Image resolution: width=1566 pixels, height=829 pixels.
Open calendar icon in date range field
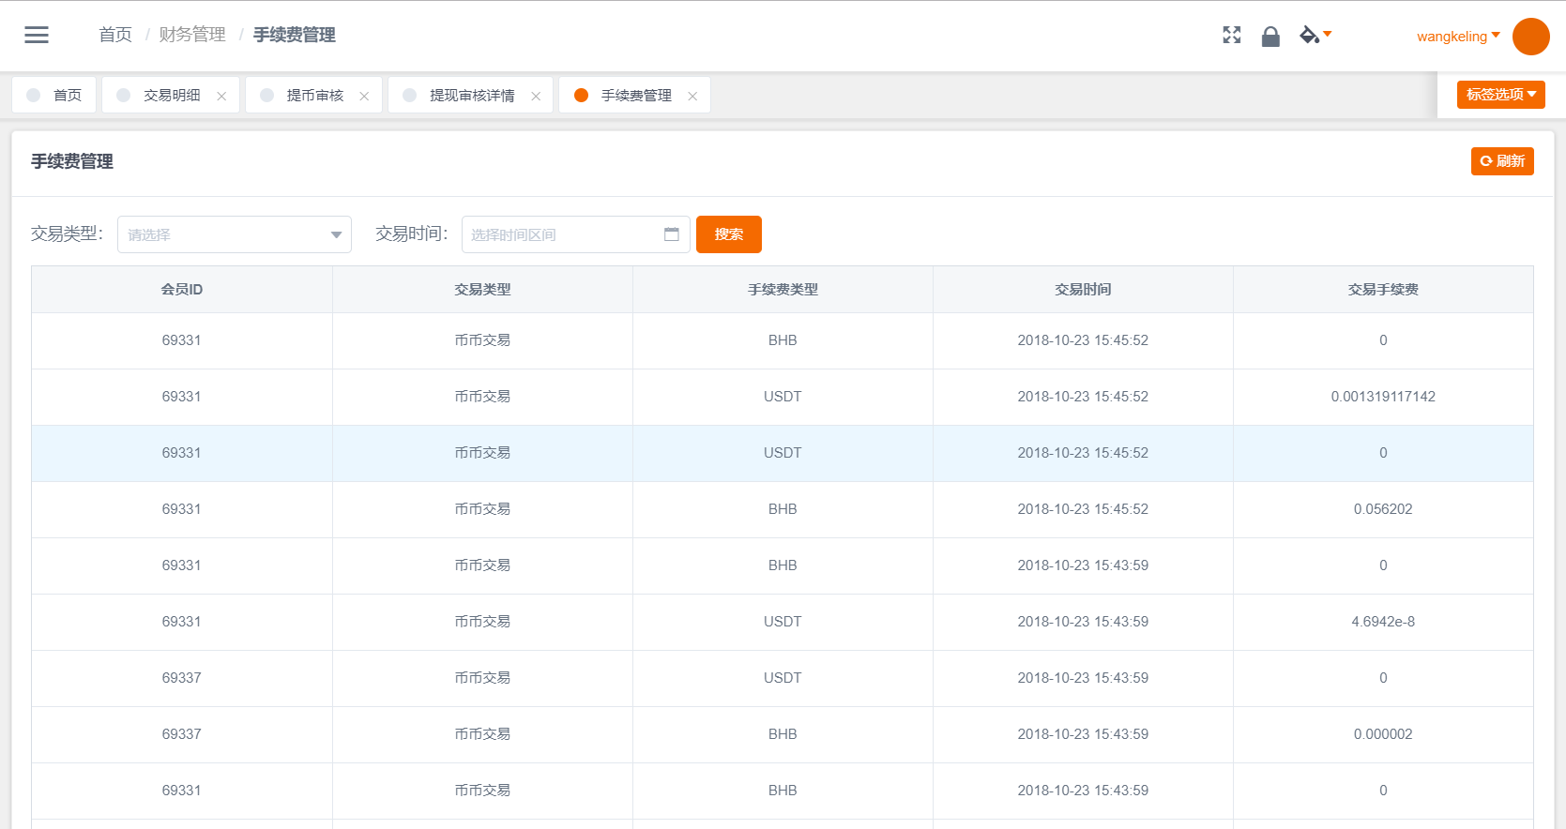point(672,234)
